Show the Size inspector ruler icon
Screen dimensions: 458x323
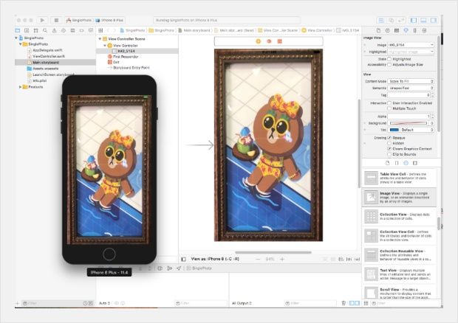click(x=415, y=30)
